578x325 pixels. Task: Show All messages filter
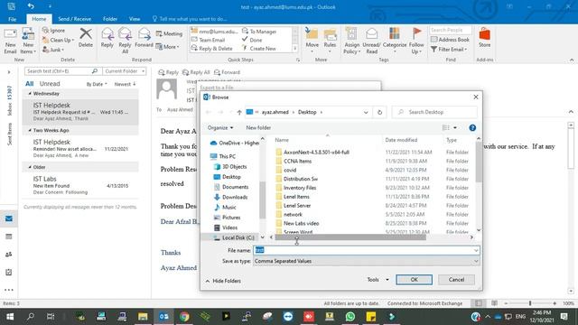point(30,84)
